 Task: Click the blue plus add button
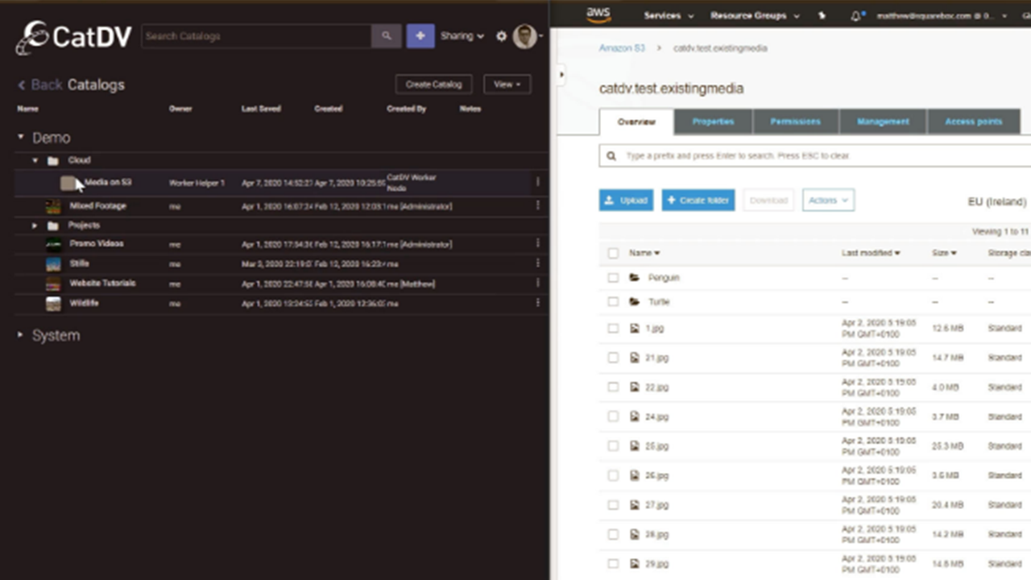[x=420, y=36]
